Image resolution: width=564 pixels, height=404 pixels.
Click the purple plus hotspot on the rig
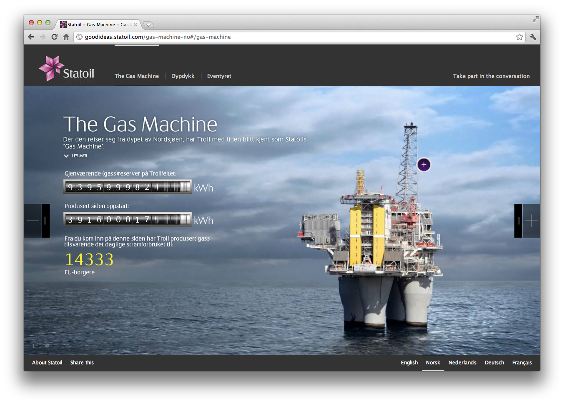[x=424, y=165]
